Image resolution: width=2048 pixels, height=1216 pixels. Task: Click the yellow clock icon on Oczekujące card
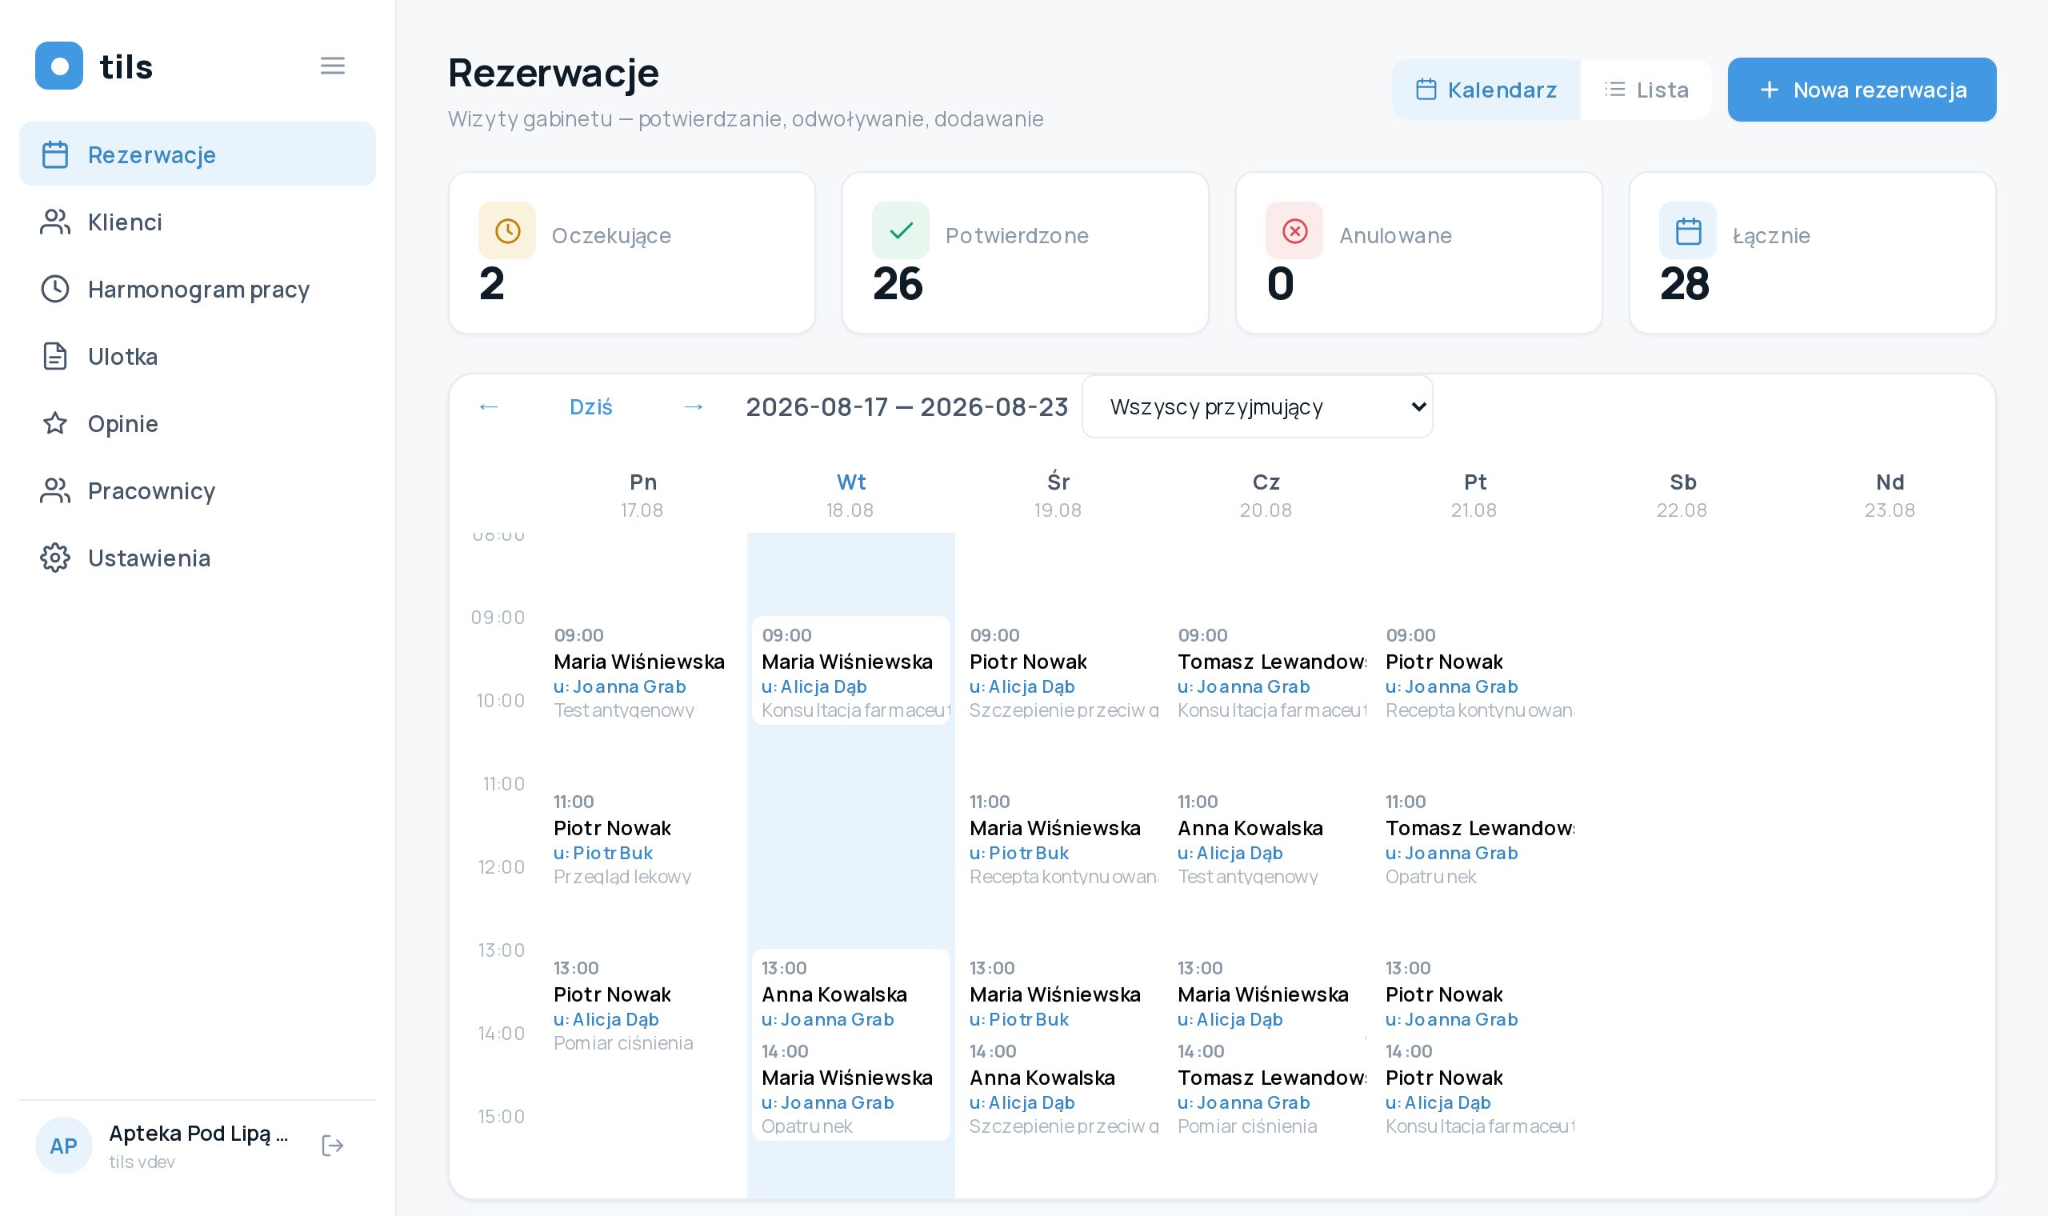[x=507, y=230]
